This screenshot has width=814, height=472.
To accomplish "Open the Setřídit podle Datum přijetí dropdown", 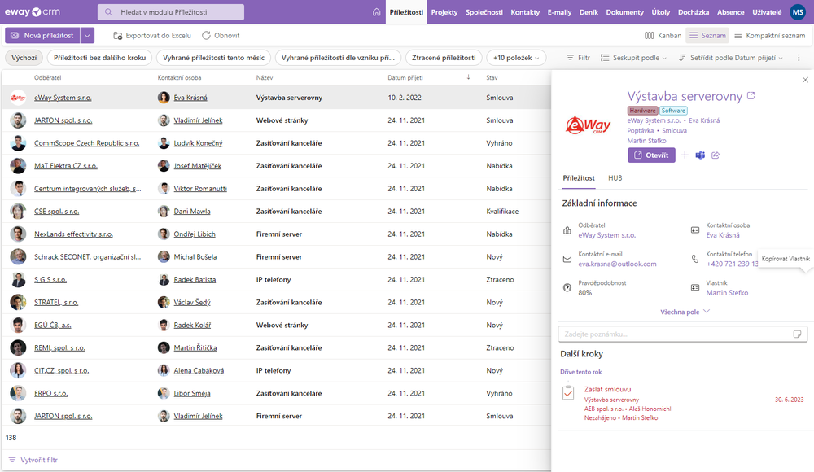I will (730, 58).
